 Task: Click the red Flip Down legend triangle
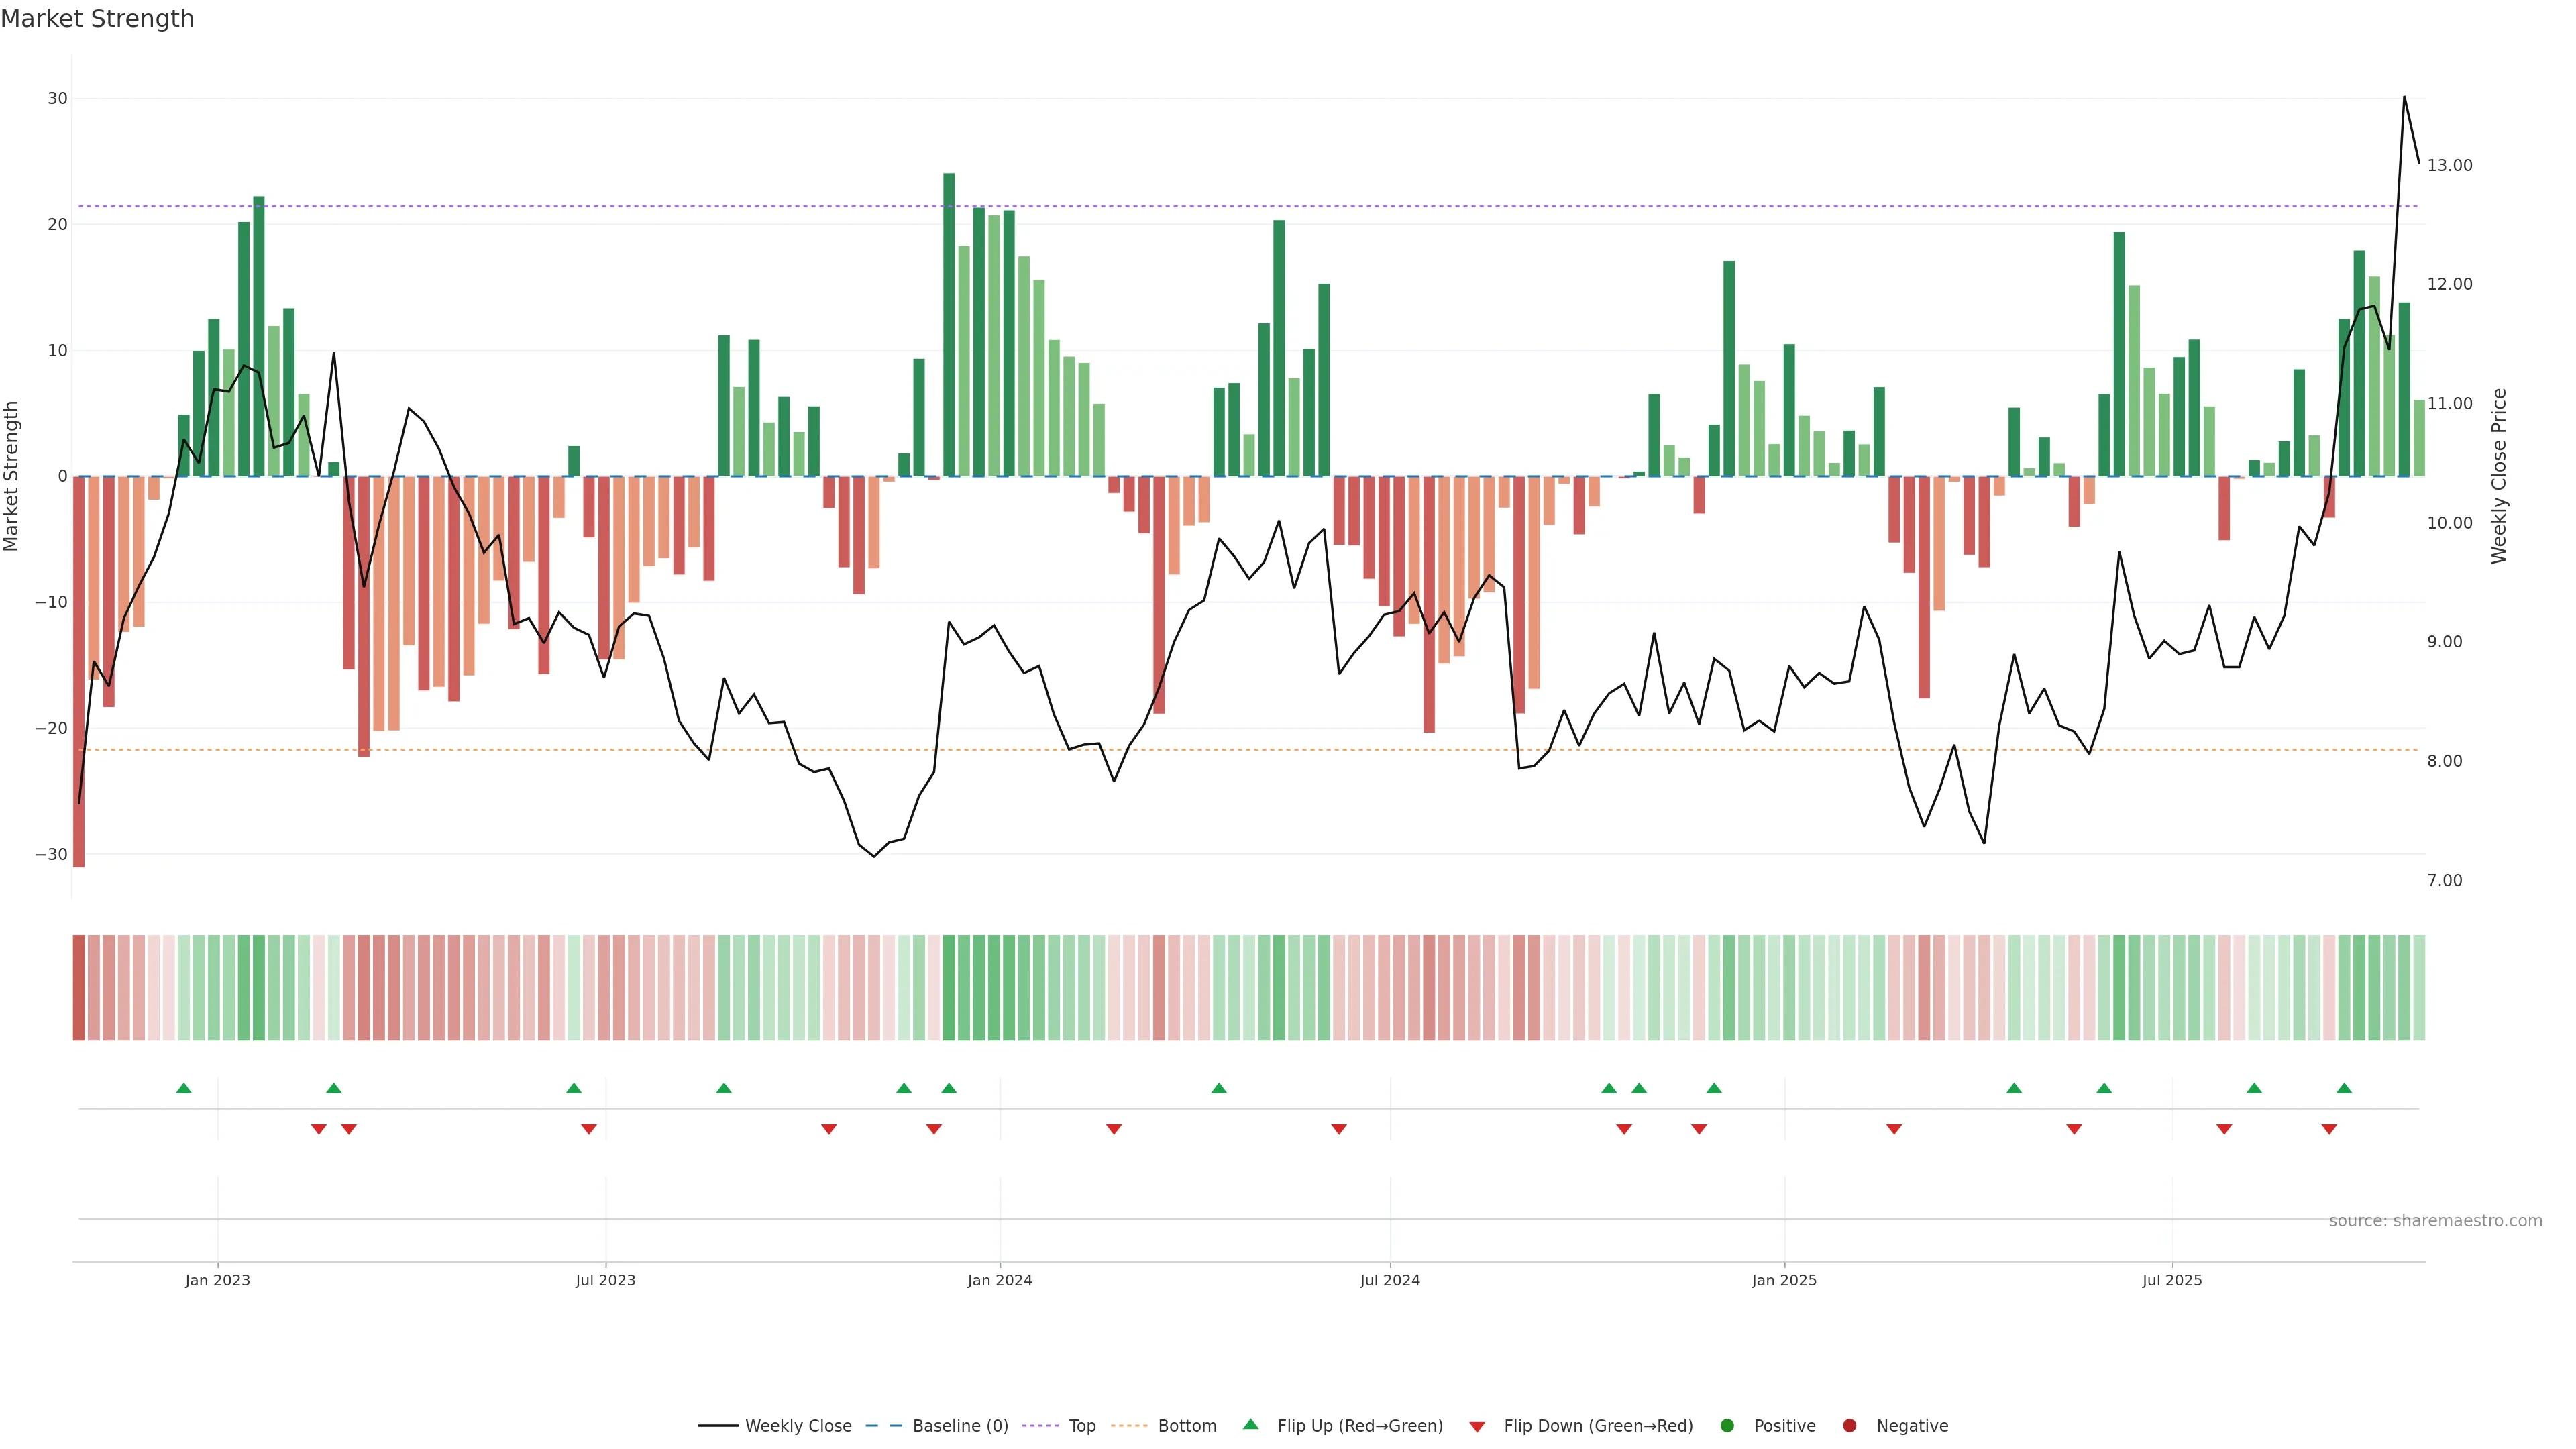1477,1427
